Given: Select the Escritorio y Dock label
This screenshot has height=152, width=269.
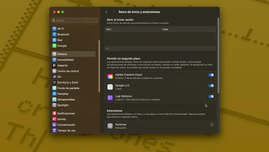Looking at the screenshot, I should (x=68, y=82).
